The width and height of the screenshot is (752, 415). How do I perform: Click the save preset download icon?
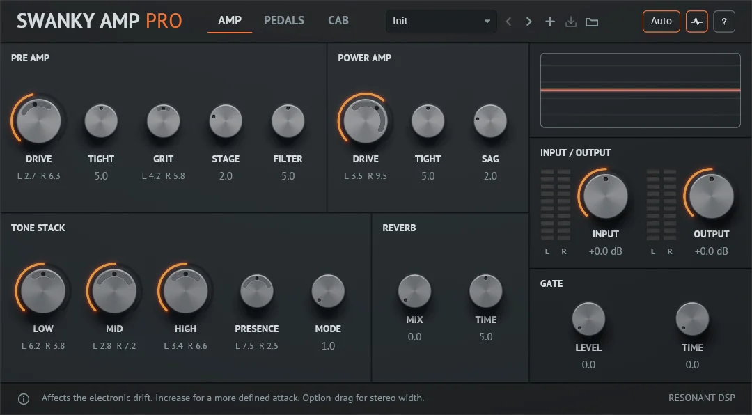tap(571, 22)
